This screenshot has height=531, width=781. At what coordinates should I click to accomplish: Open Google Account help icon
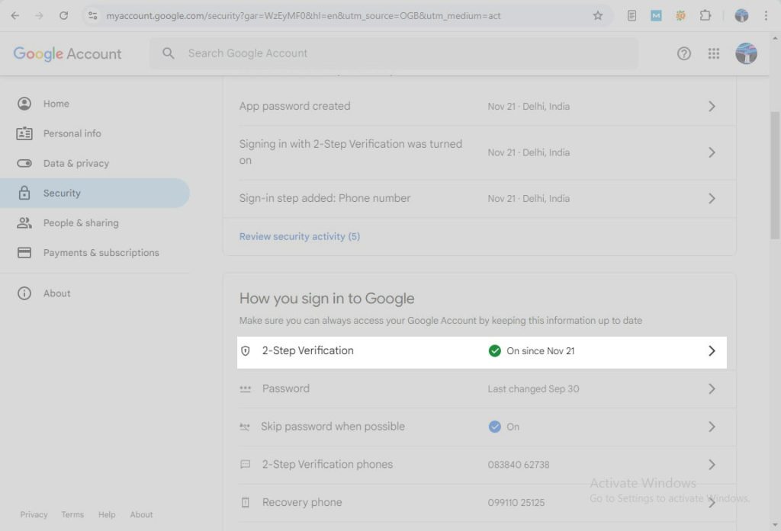coord(684,53)
